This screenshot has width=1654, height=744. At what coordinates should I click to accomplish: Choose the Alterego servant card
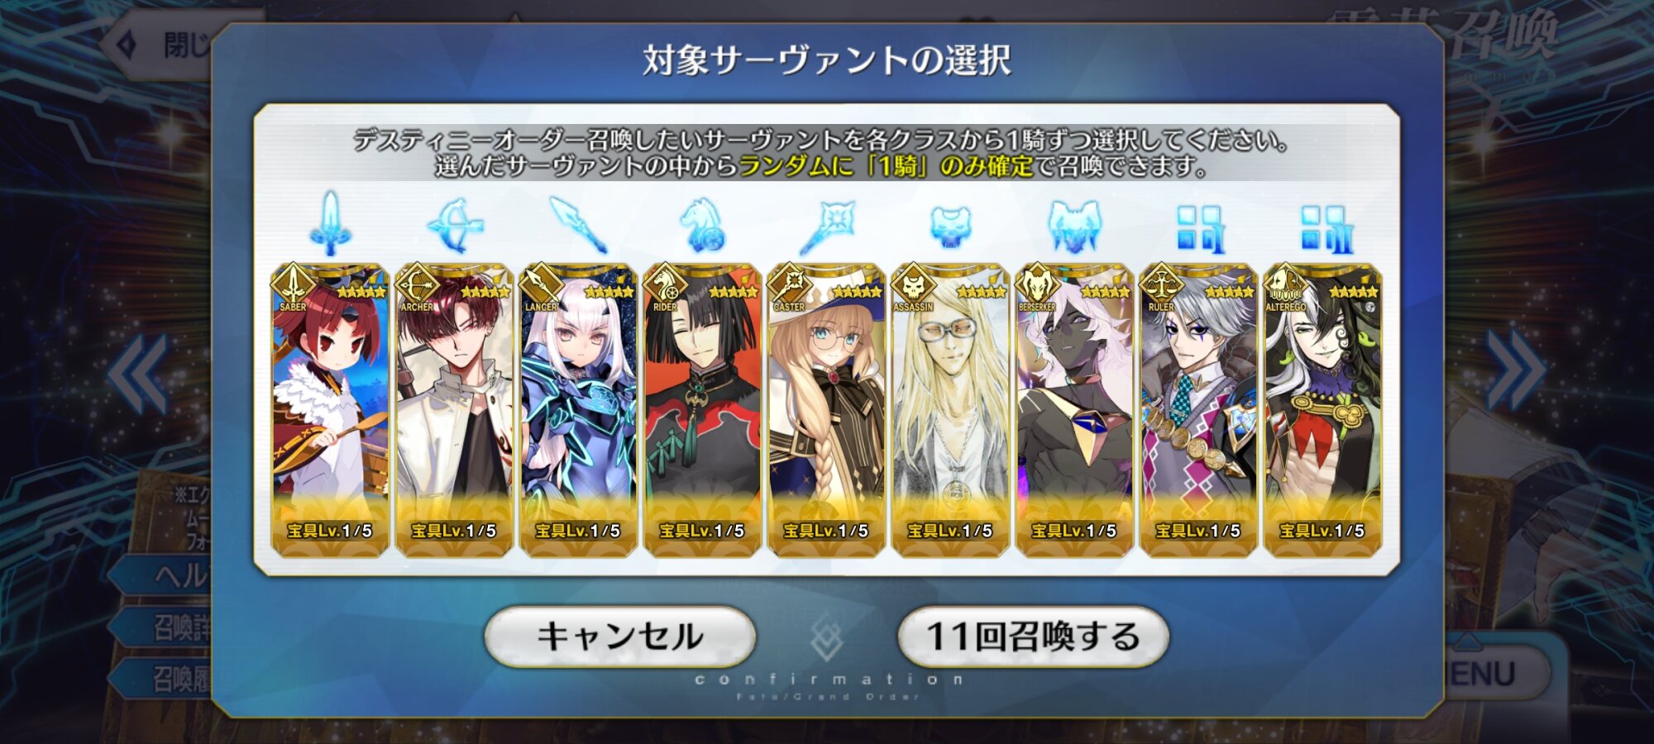pos(1322,410)
